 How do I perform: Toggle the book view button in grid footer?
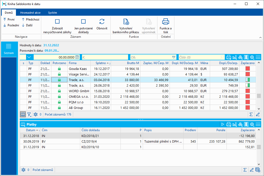click(23, 114)
